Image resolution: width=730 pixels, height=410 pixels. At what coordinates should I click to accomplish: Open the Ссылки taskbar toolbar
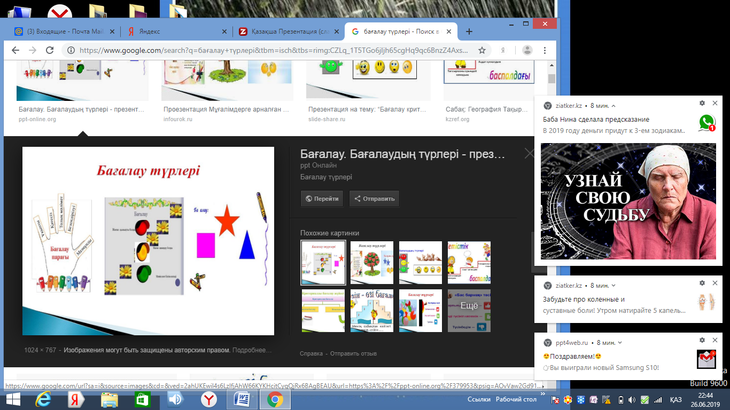479,399
